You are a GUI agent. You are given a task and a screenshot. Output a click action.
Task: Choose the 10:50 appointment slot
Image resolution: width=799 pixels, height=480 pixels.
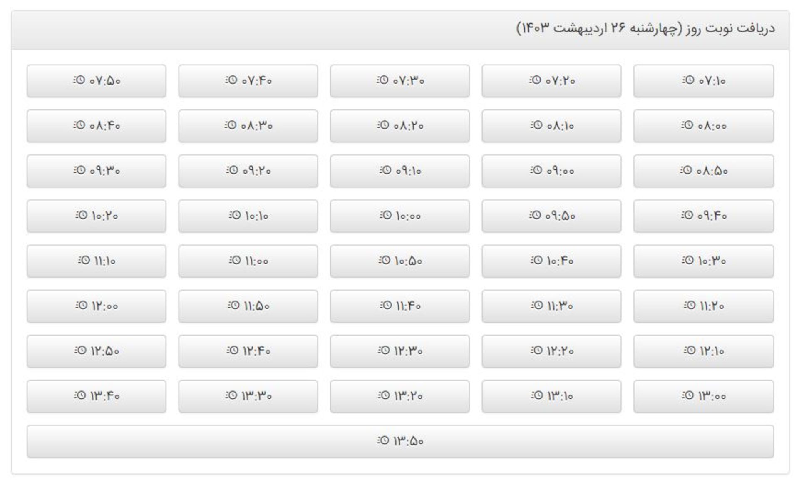click(400, 261)
